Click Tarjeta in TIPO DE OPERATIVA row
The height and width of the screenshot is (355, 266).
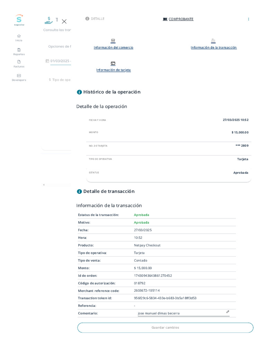(242, 159)
